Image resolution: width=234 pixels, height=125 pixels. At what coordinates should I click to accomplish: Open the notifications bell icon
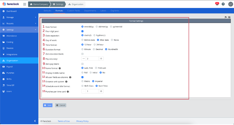click(216, 4)
